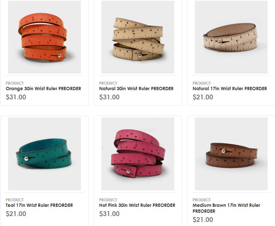Viewport: 275px width, 226px height.
Task: Click the $21.00 price under the Teal ruler
Action: tap(16, 214)
